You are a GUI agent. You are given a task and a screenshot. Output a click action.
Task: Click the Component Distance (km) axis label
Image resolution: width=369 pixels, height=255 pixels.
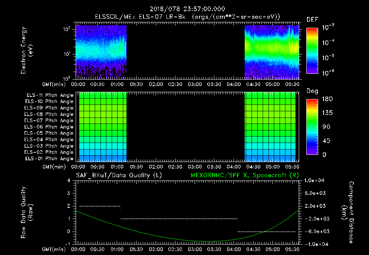click(348, 212)
